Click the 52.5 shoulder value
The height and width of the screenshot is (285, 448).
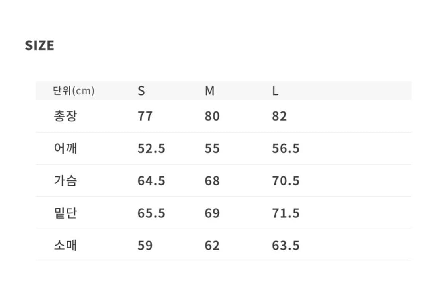tap(151, 148)
